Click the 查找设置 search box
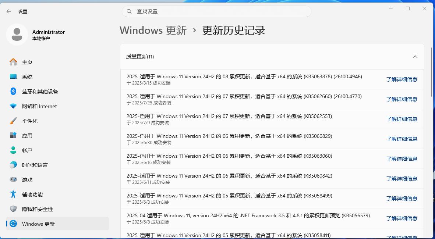This screenshot has height=239, width=435. (x=217, y=11)
